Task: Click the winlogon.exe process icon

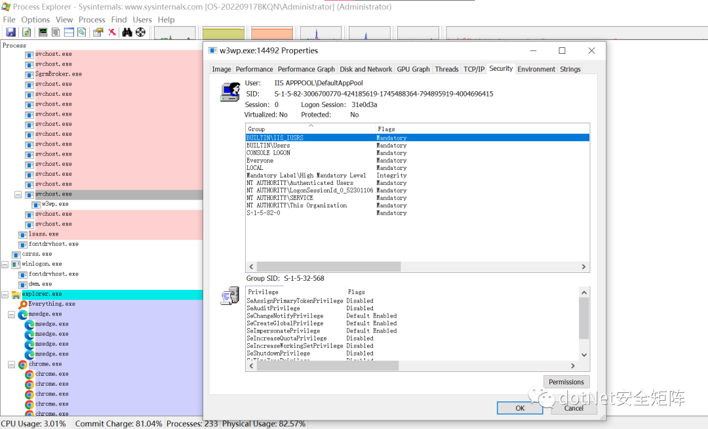Action: pyautogui.click(x=16, y=264)
